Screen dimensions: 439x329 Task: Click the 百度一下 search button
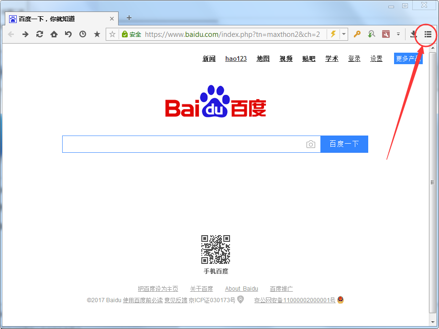[x=344, y=144]
